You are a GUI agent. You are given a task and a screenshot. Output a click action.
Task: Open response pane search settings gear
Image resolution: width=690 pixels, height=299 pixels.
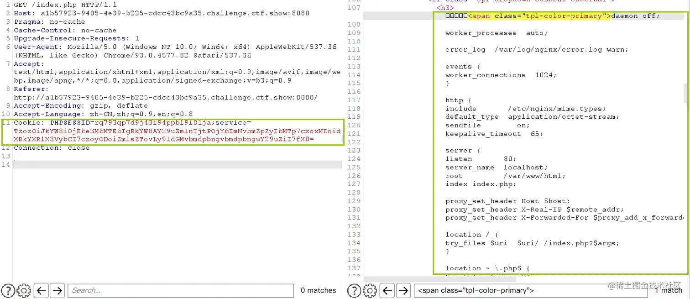370,290
